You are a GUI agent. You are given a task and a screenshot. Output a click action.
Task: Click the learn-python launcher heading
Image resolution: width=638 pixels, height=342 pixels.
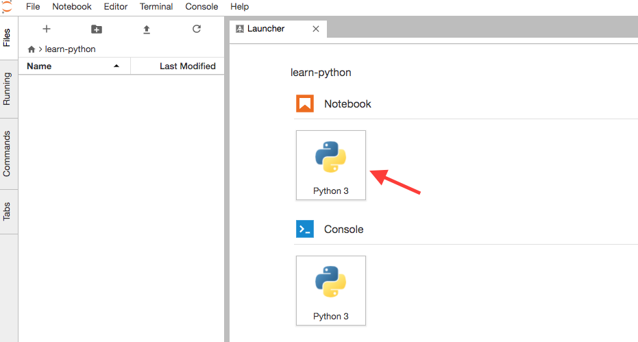tap(321, 73)
